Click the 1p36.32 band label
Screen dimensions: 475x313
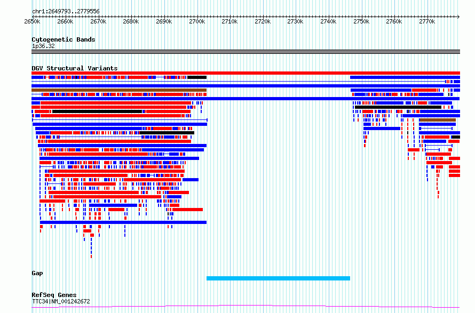[x=43, y=46]
